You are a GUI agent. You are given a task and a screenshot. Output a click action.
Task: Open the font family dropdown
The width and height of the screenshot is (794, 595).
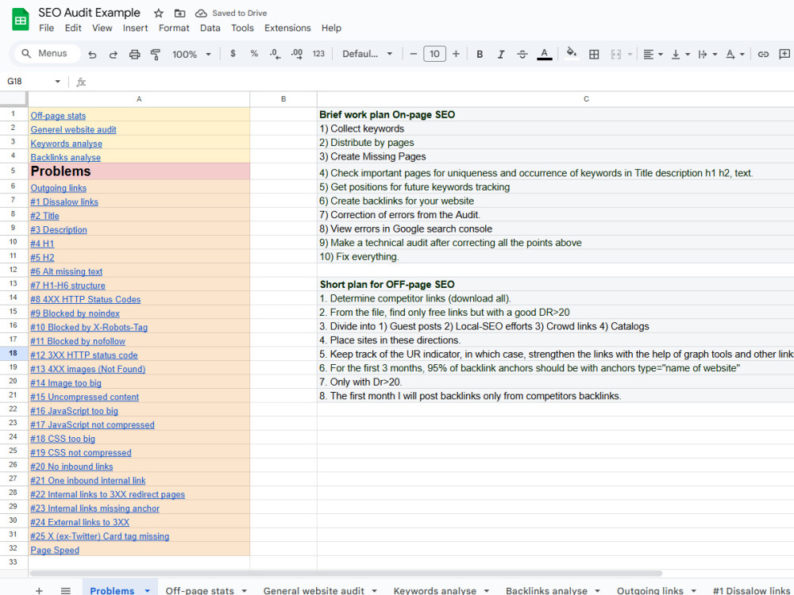point(367,54)
